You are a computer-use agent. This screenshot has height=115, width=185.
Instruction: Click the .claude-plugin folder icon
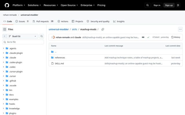pyautogui.click(x=7, y=53)
